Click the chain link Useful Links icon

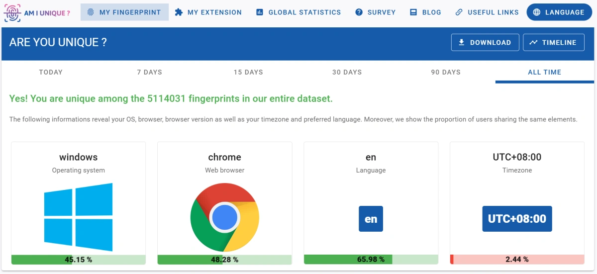tap(459, 12)
